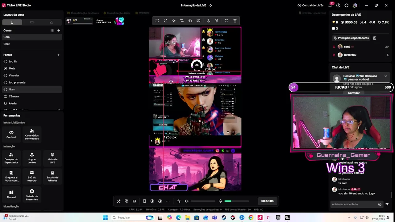Reset the source transform
This screenshot has height=222, width=395.
pos(227,21)
